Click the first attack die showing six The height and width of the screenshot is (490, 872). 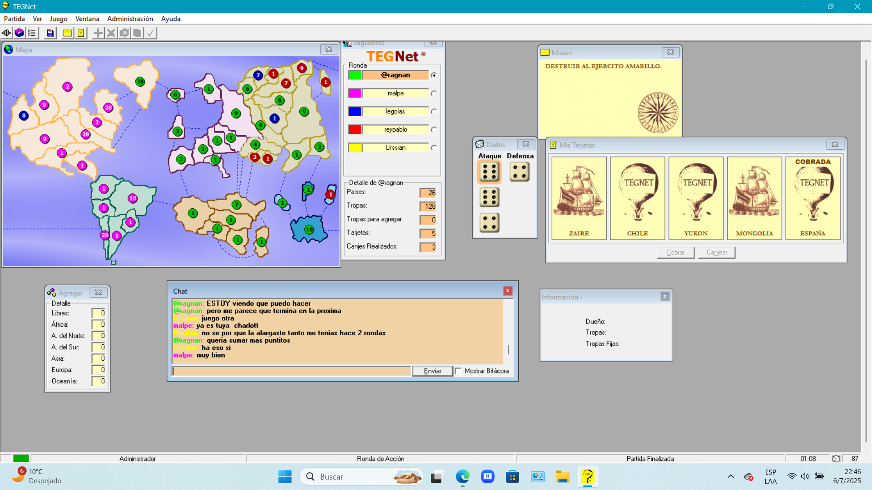pyautogui.click(x=489, y=172)
